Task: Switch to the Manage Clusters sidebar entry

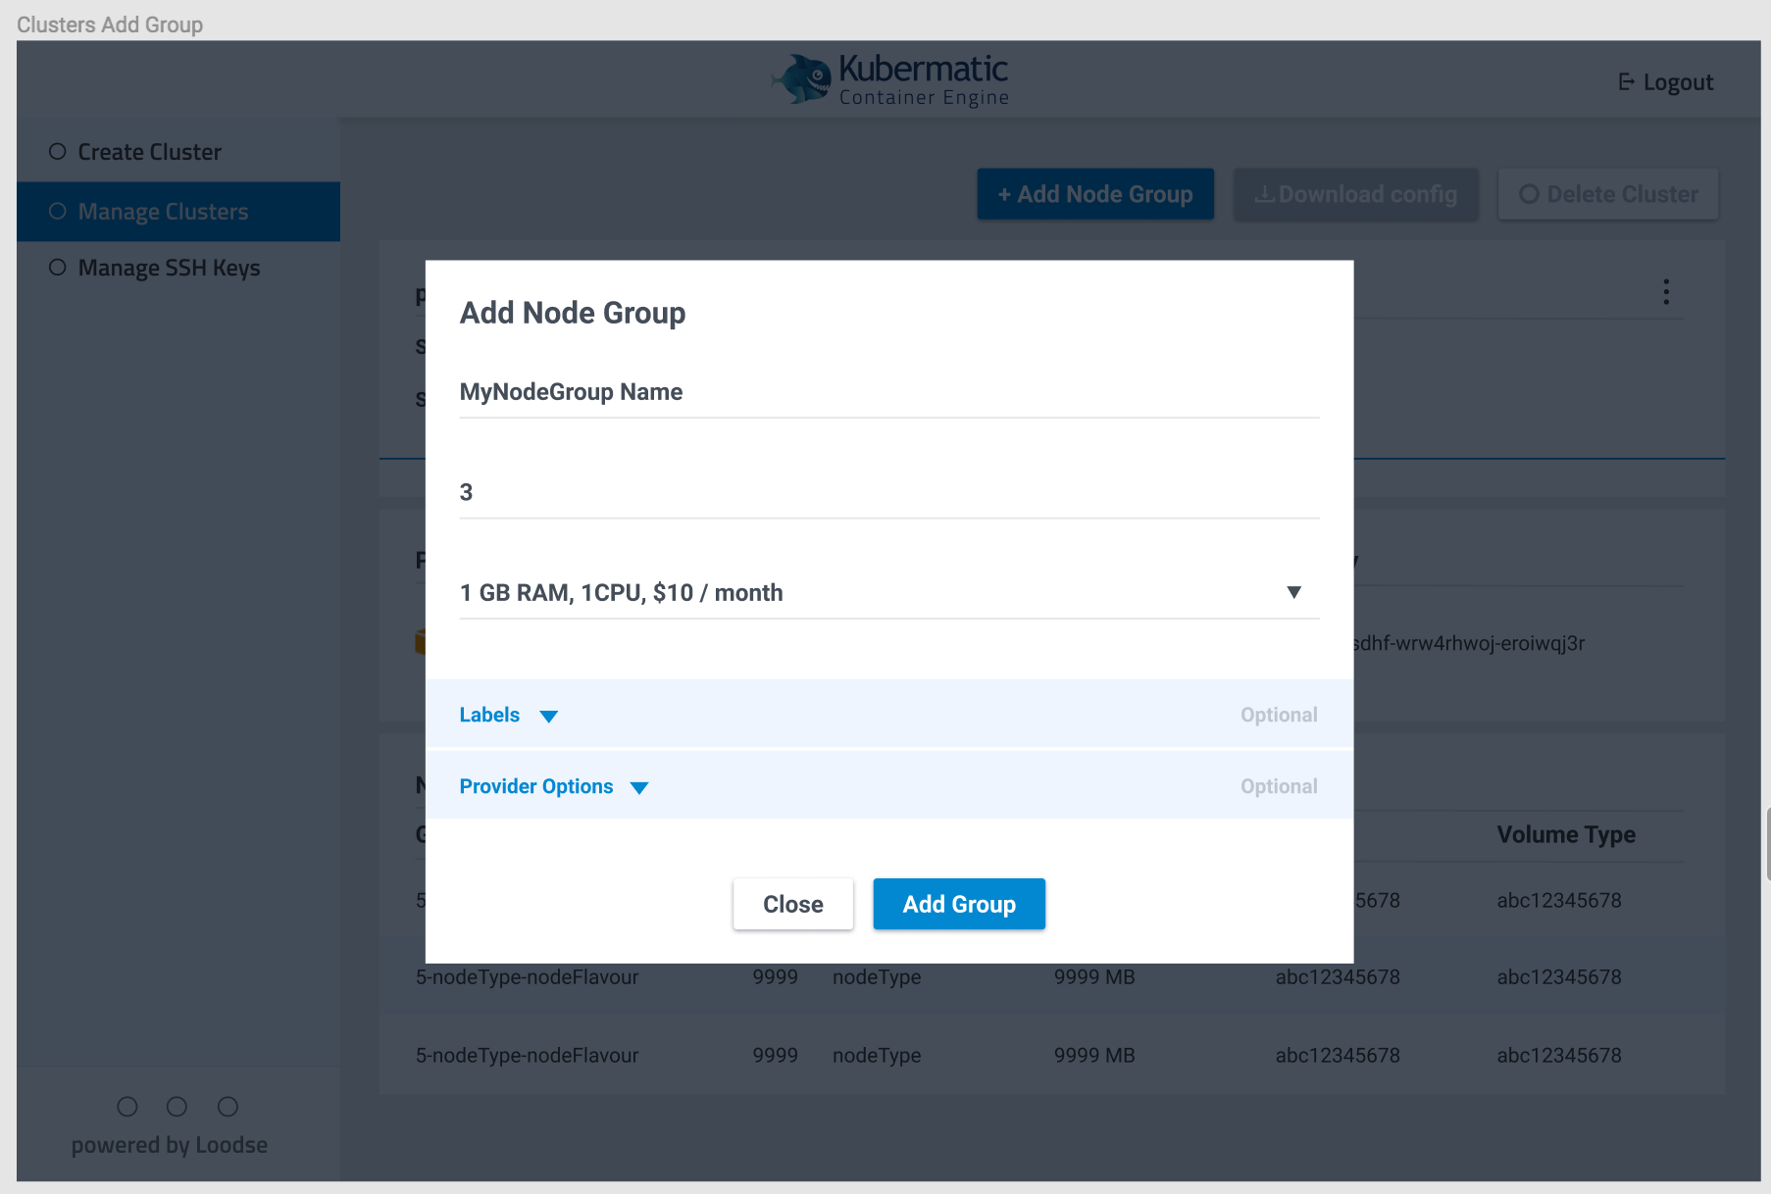Action: (163, 211)
